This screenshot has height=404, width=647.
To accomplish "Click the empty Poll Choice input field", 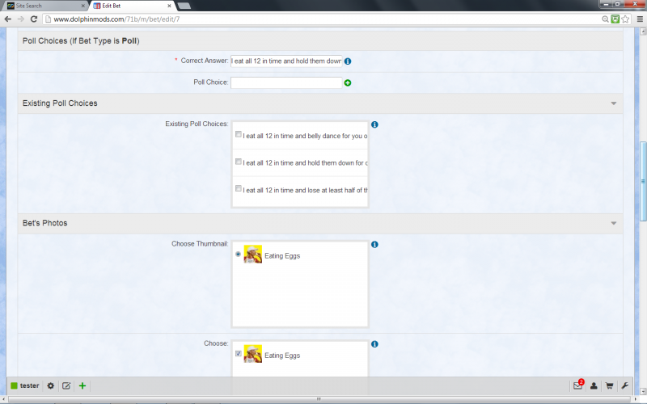I will 286,83.
